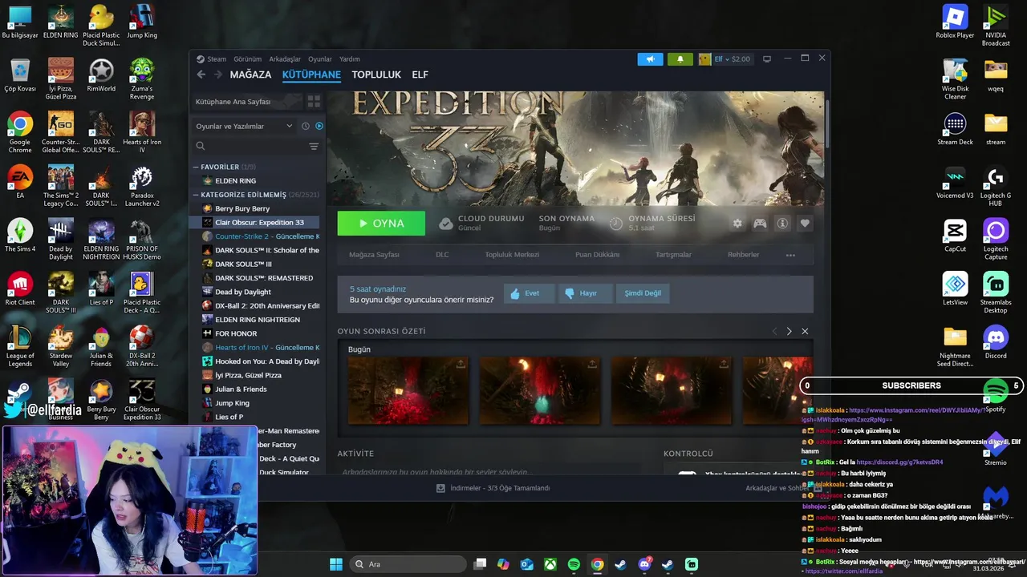
Task: Click the green OYNA play button
Action: (x=381, y=224)
